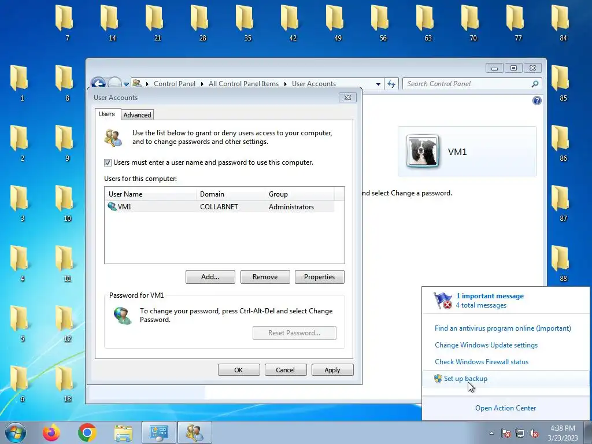The width and height of the screenshot is (592, 444).
Task: Select desktop folder named 85
Action: click(x=561, y=83)
